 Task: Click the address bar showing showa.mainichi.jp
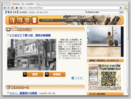click(x=71, y=8)
